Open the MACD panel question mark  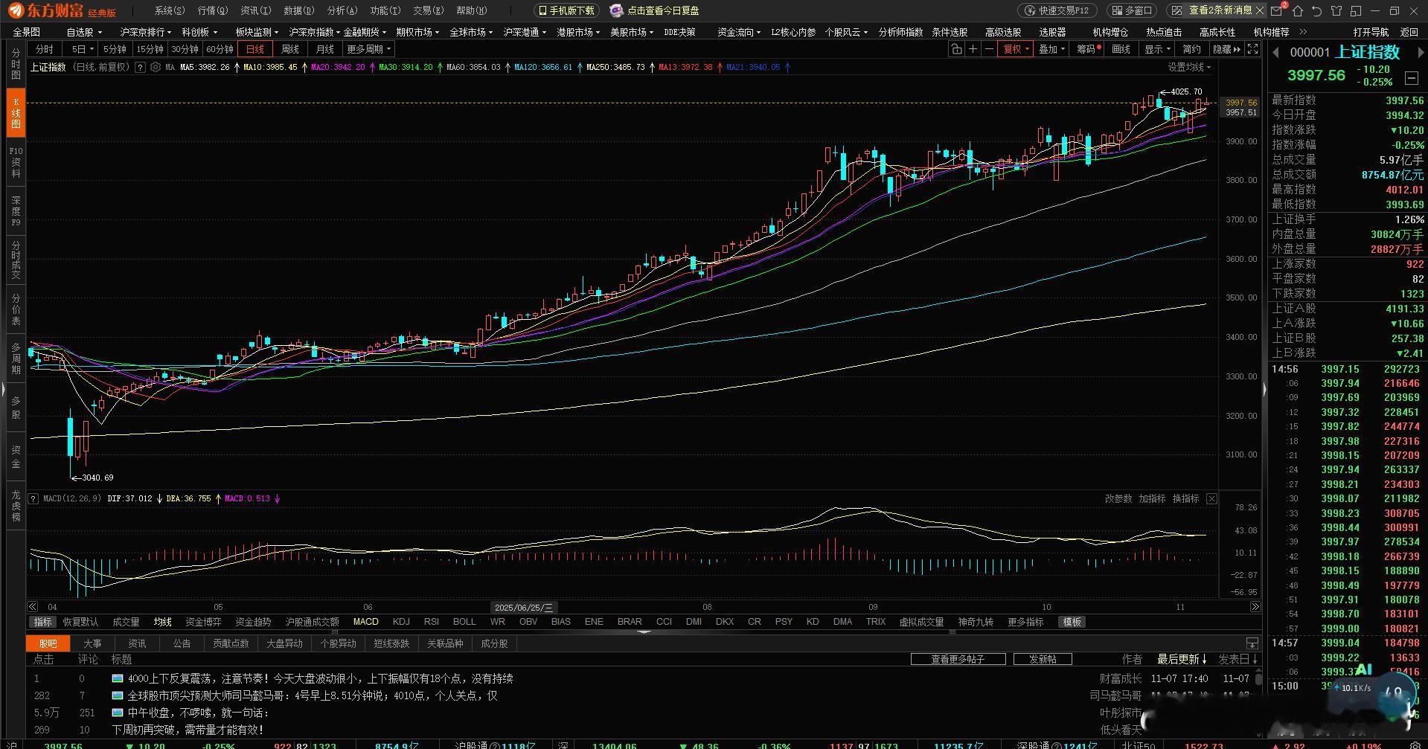click(33, 498)
